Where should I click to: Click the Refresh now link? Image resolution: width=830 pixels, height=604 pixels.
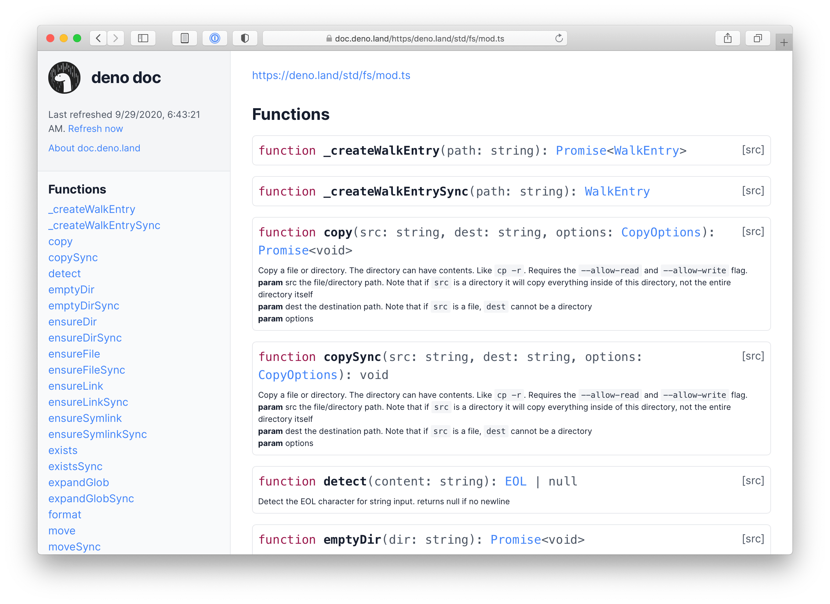pyautogui.click(x=96, y=129)
